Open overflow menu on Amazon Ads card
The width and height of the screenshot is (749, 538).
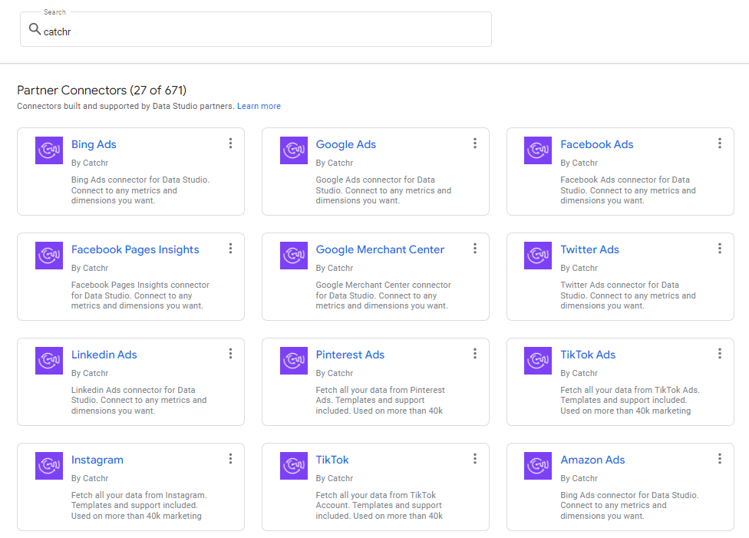pyautogui.click(x=720, y=458)
